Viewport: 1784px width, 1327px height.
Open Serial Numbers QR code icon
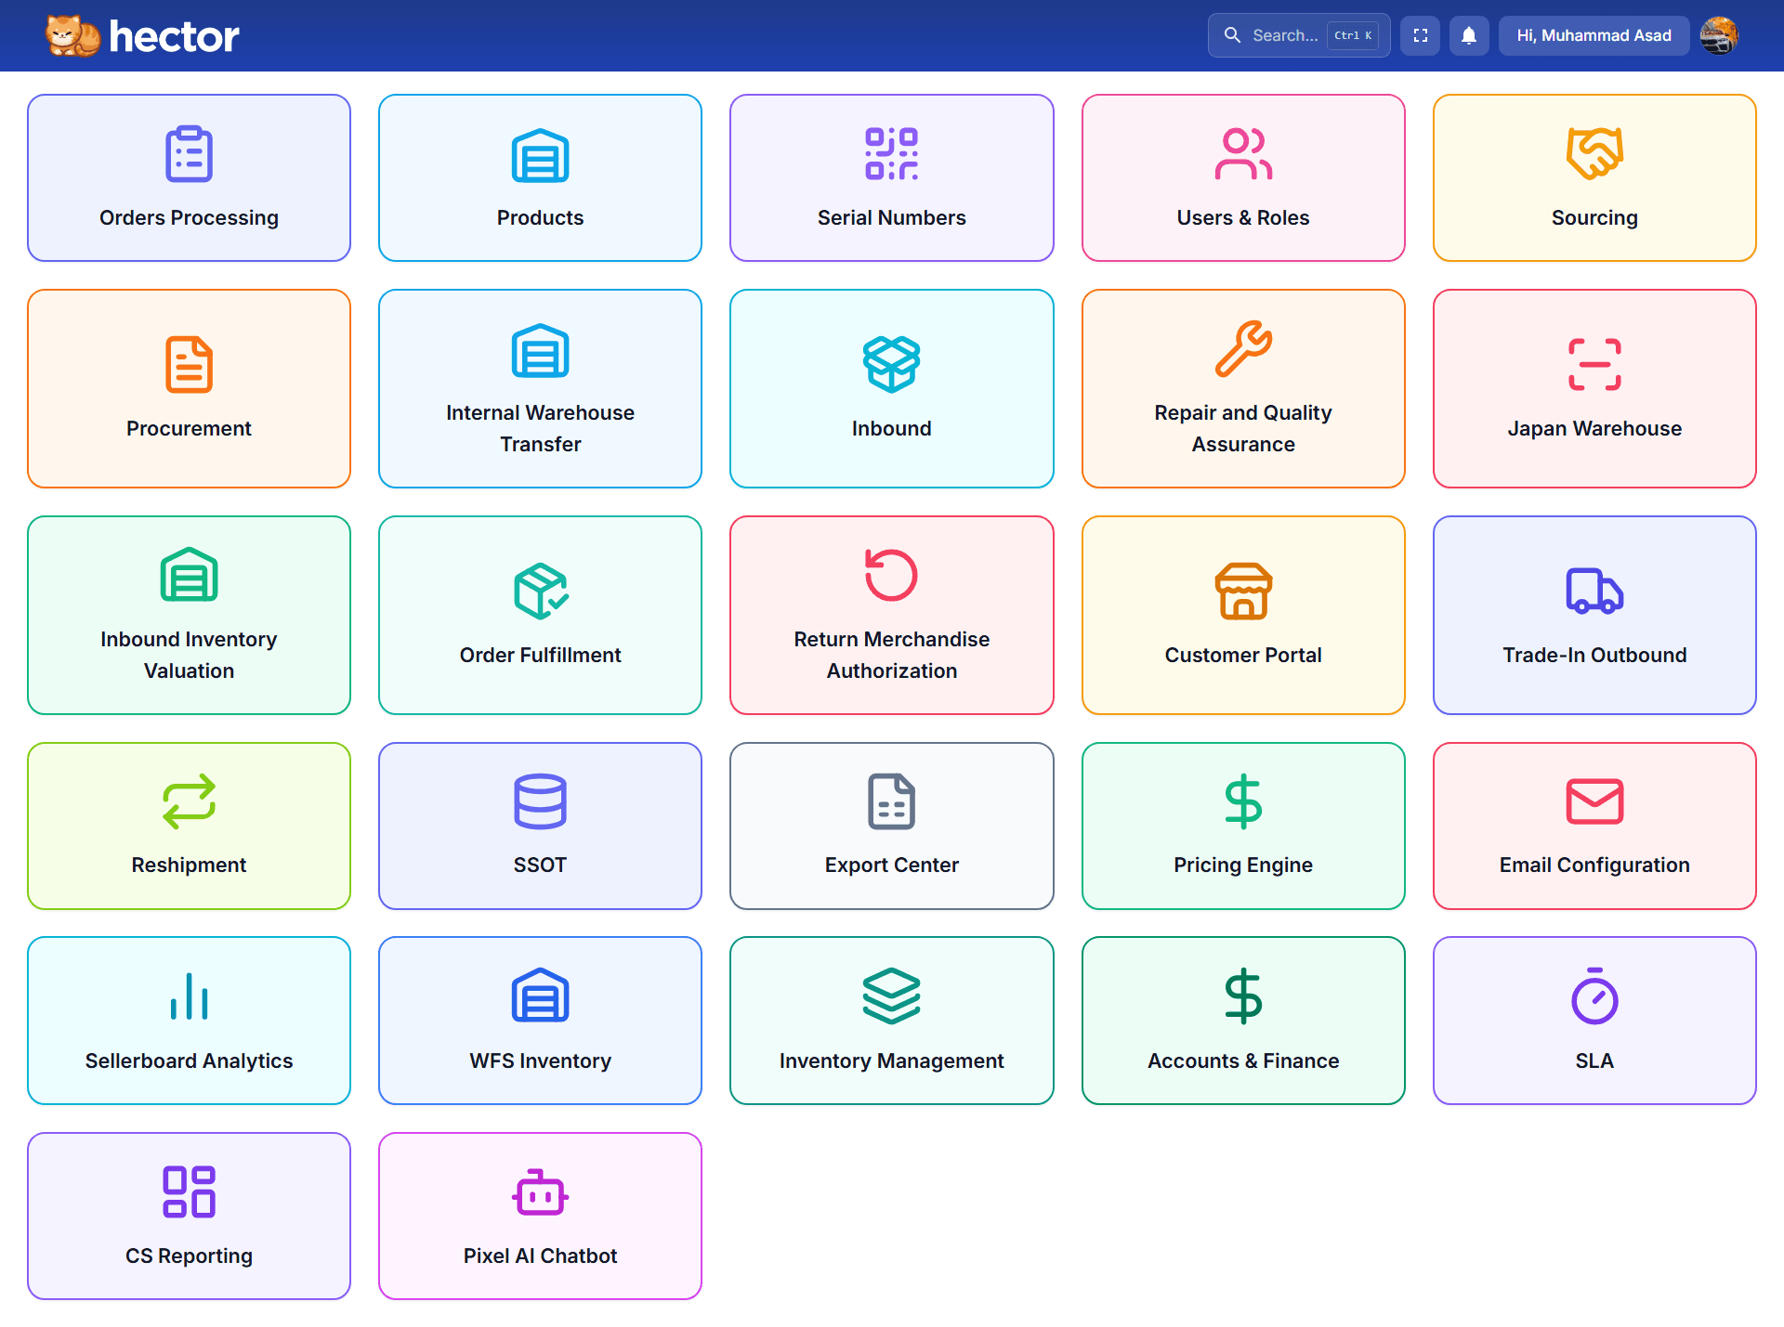(891, 154)
